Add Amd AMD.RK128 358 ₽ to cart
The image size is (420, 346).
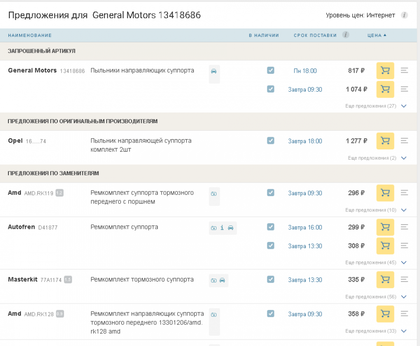coord(385,314)
